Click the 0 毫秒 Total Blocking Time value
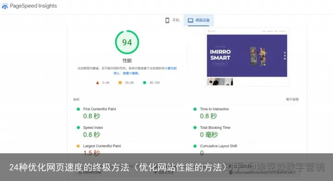 coord(209,134)
